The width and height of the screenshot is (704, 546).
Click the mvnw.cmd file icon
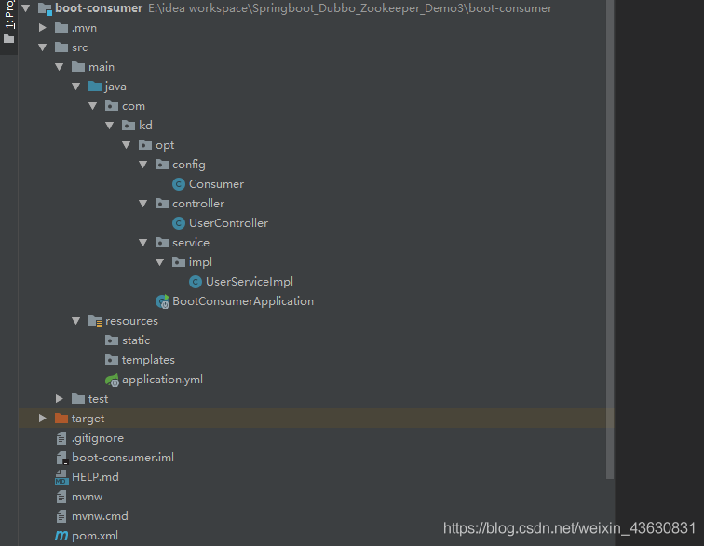61,516
